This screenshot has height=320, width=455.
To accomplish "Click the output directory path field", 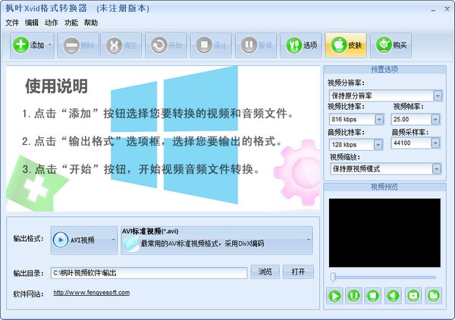I will click(149, 272).
